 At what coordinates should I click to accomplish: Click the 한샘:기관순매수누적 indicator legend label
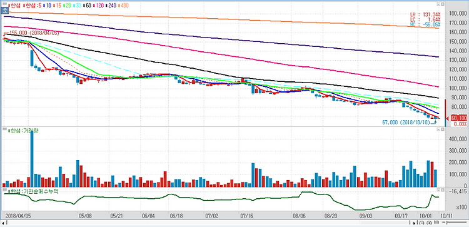coord(33,191)
